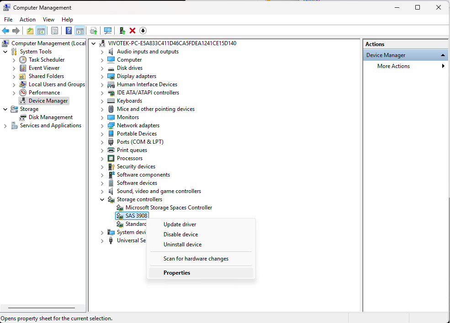Click the Forward arrow toolbar icon
Screen dimensions: 450x323
tap(16, 31)
